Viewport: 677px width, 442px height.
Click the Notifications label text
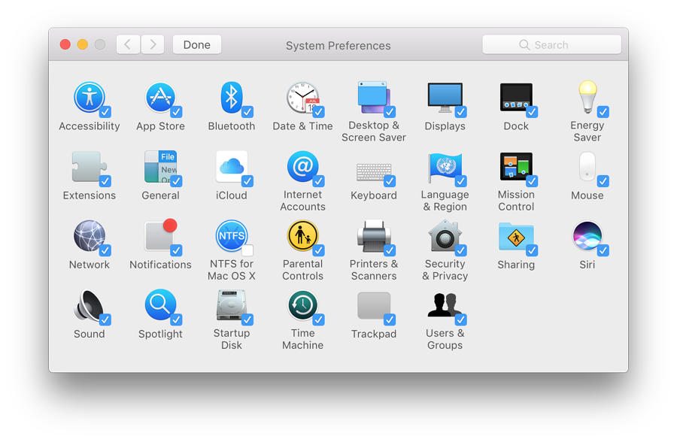pos(160,265)
